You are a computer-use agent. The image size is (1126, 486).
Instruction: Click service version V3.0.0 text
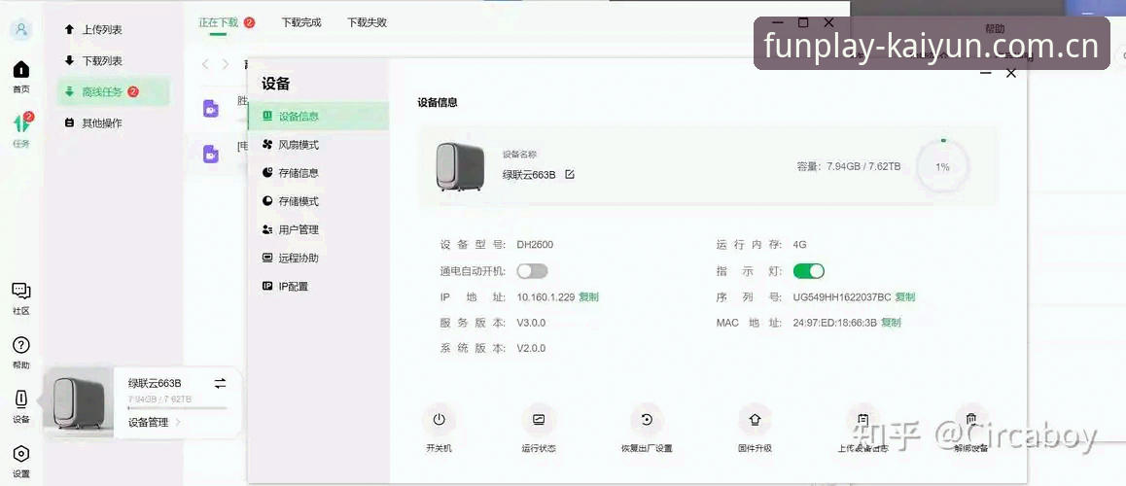(532, 323)
